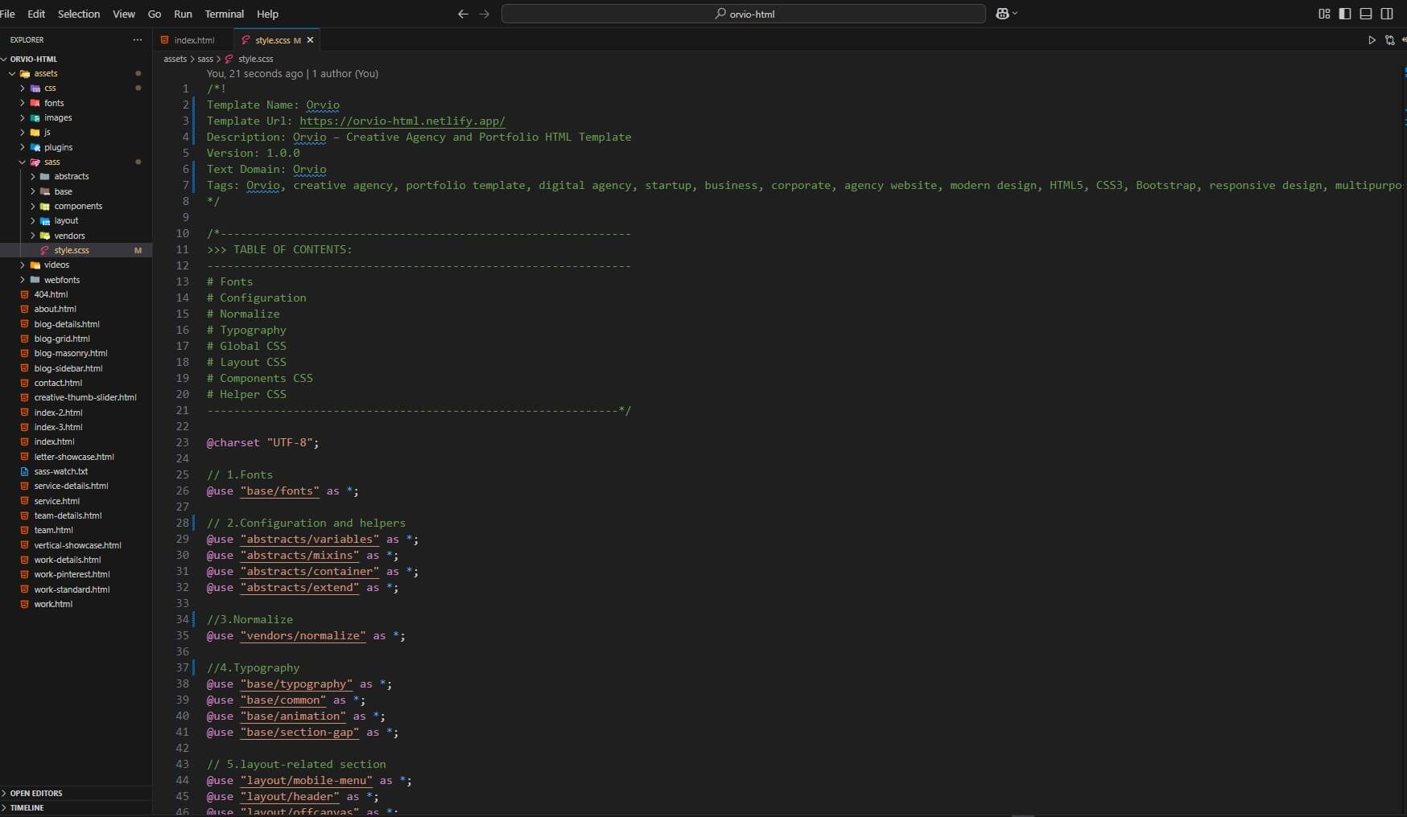Screen dimensions: 1407x817
Task: Open the Terminal menu
Action: (x=225, y=14)
